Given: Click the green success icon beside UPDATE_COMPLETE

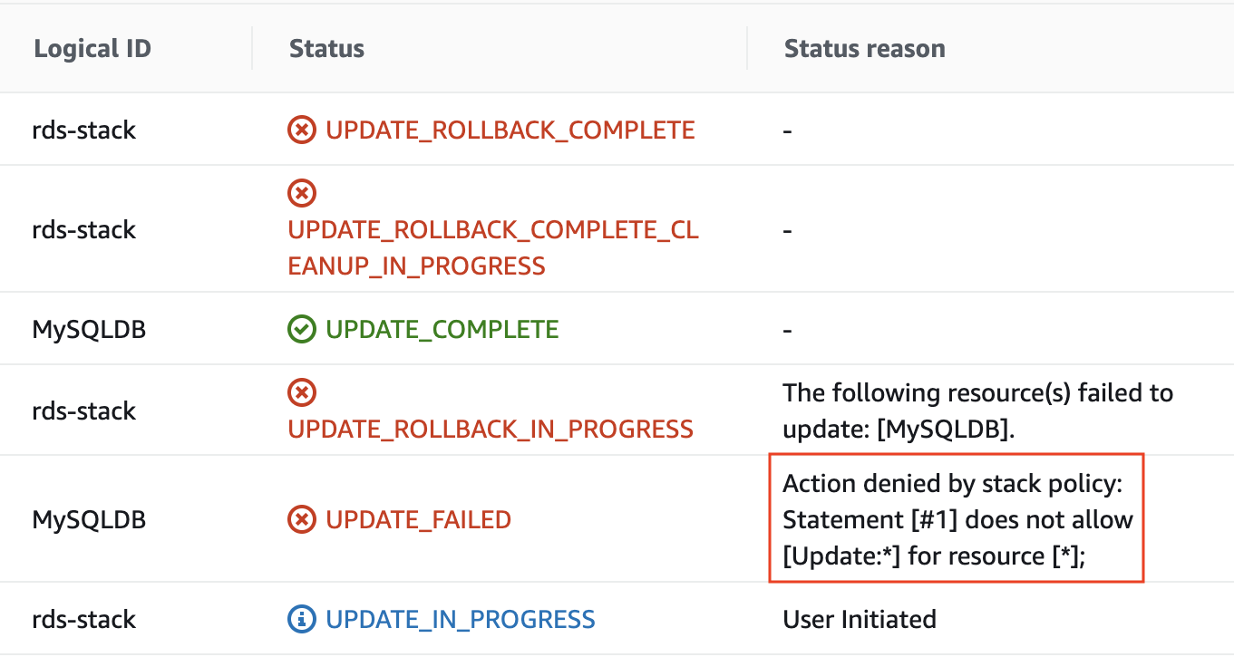Looking at the screenshot, I should pyautogui.click(x=301, y=328).
